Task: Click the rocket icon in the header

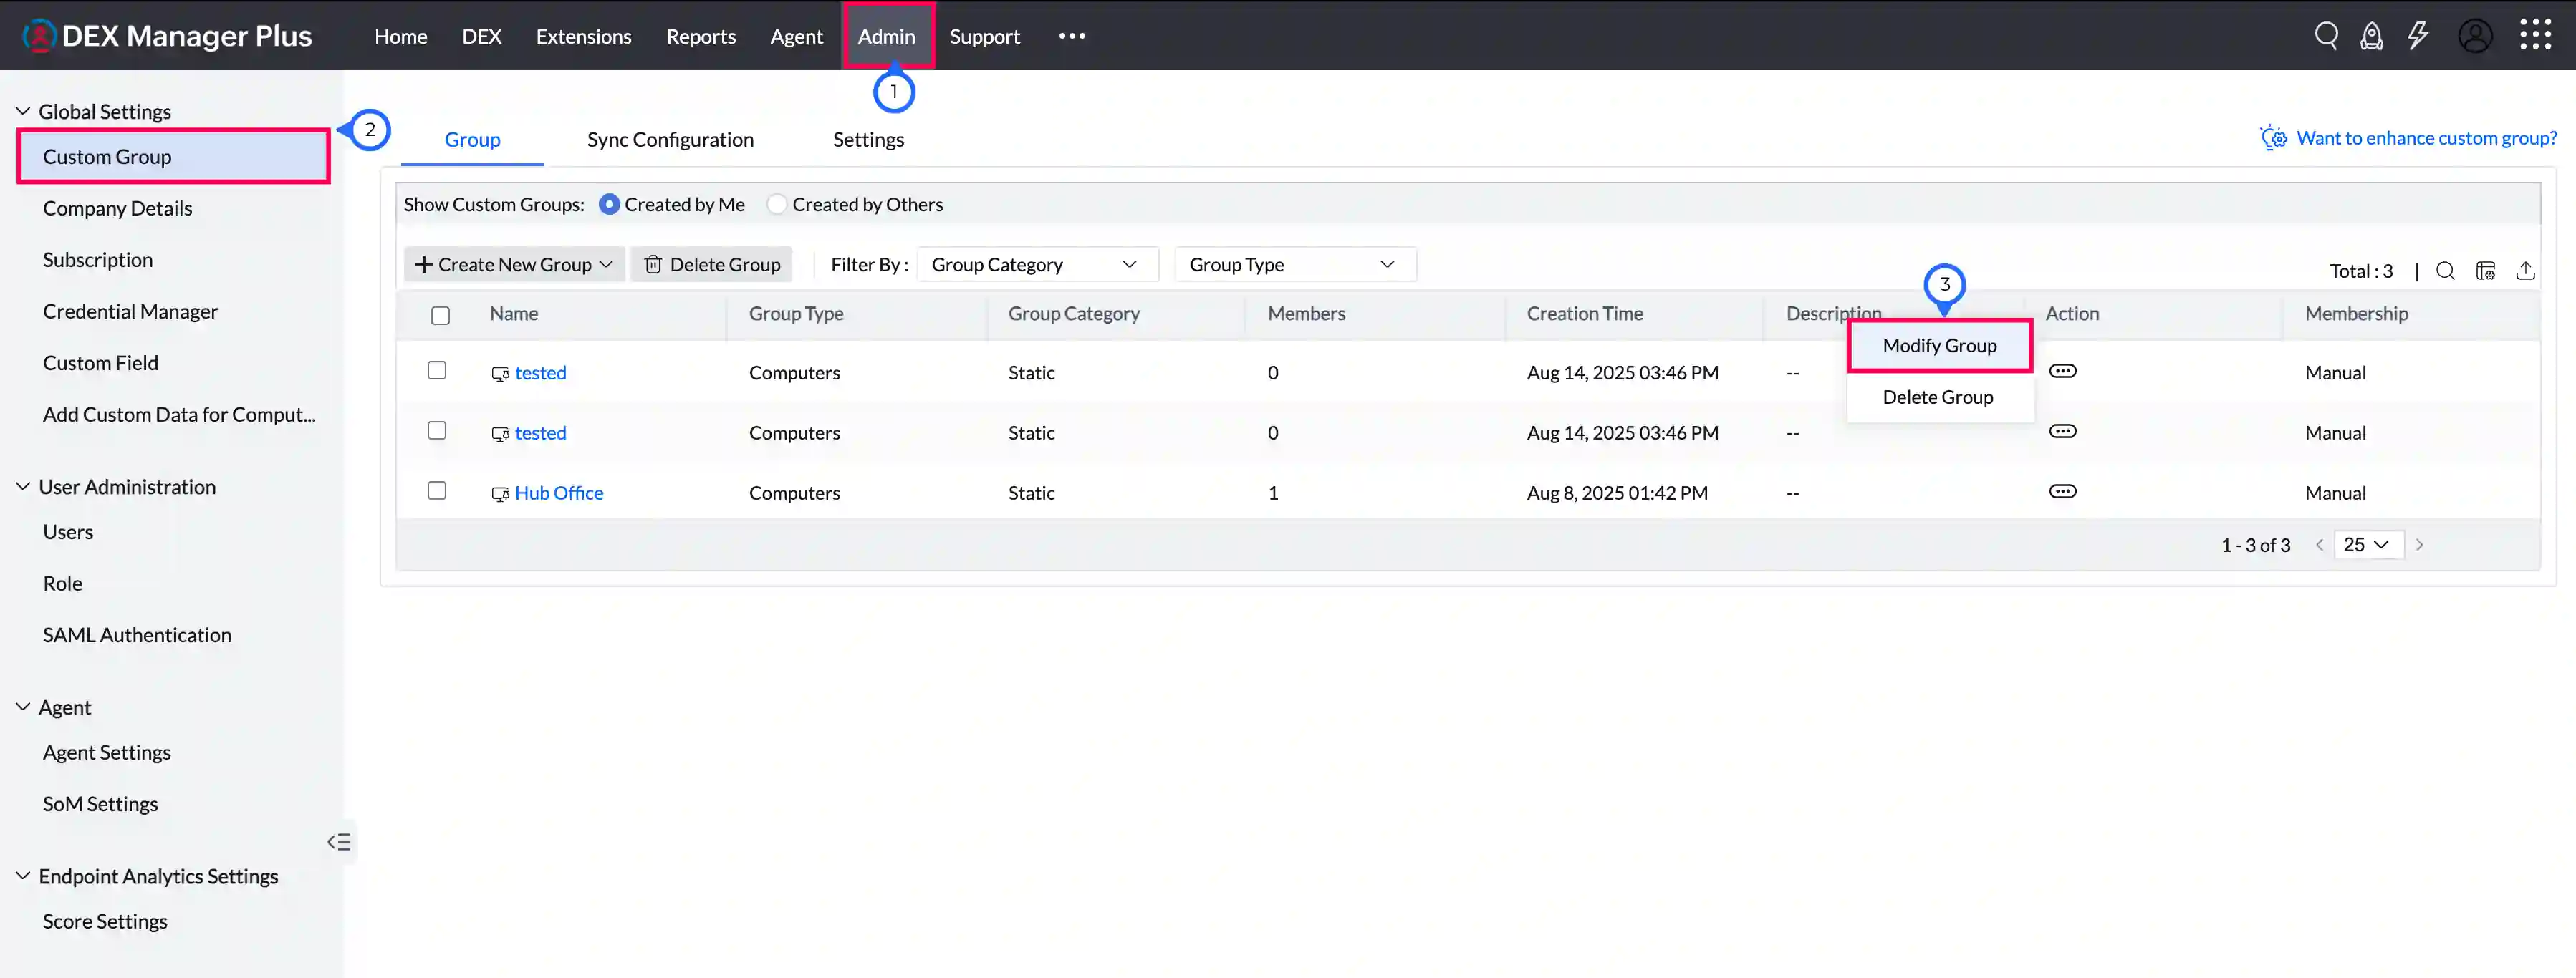Action: click(2372, 35)
